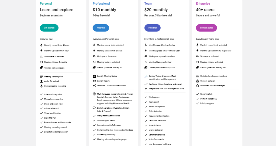Click globe icon beside Multi-language support
Viewport: 276px width, 146px height.
(x=94, y=94)
